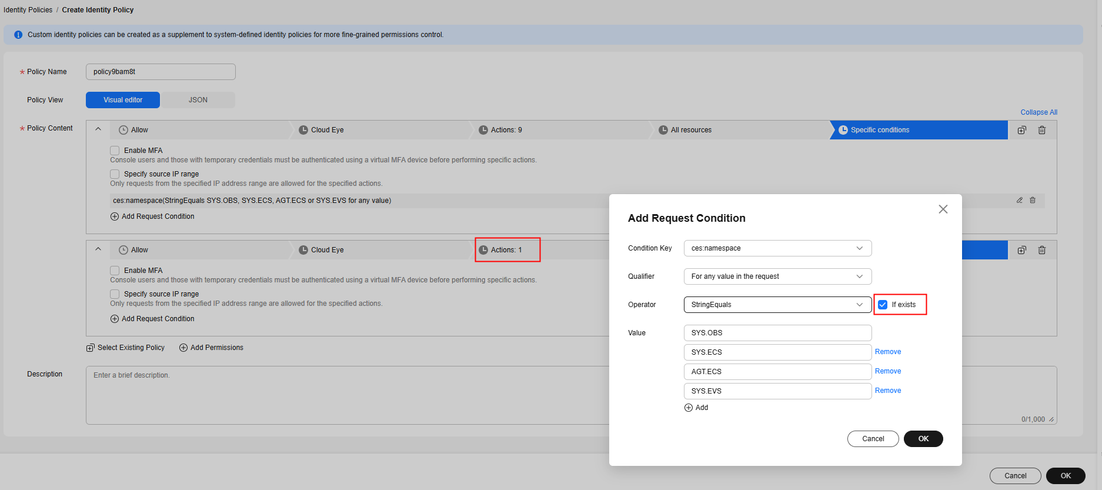This screenshot has width=1102, height=490.
Task: Delete the ces:namespace condition row
Action: coord(1032,200)
